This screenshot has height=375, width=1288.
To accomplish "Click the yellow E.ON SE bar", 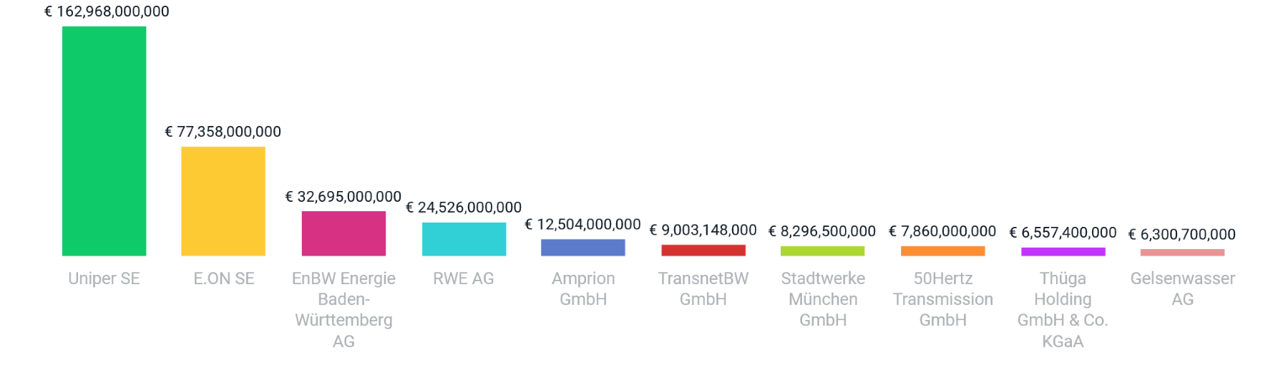I will (223, 201).
